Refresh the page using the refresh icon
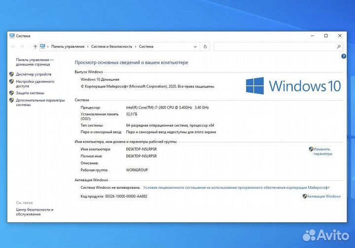The width and height of the screenshot is (355, 248). (x=205, y=46)
